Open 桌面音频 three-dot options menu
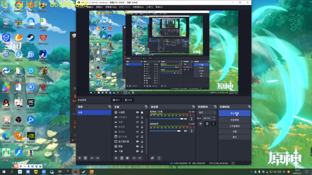The height and width of the screenshot is (175, 312). point(191,131)
